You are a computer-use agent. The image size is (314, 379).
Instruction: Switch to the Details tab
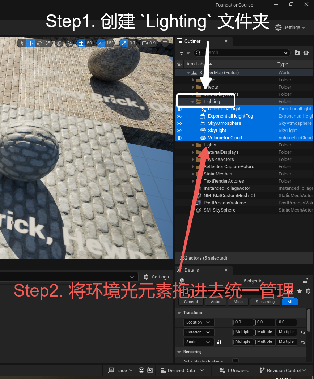coord(191,270)
